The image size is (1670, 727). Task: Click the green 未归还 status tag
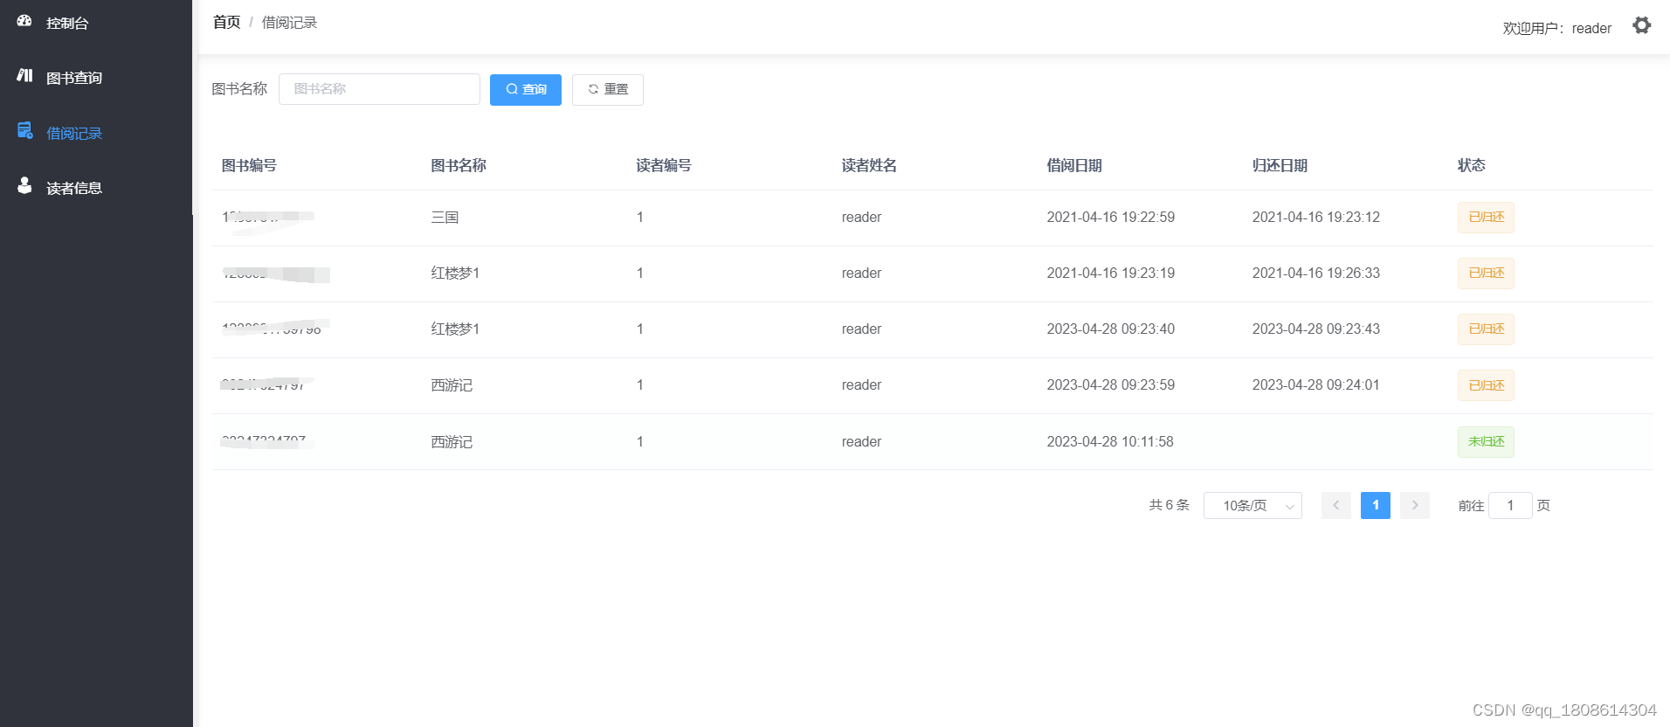1485,442
